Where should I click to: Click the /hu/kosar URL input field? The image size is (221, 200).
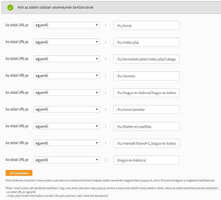pos(146,25)
